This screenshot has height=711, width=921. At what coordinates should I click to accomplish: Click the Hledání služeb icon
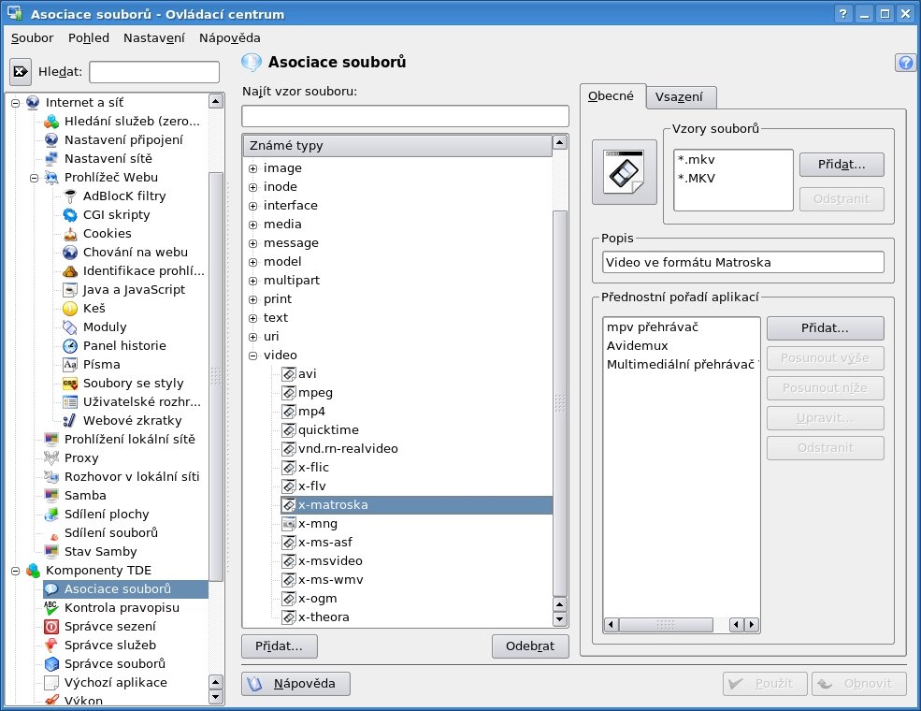point(51,121)
